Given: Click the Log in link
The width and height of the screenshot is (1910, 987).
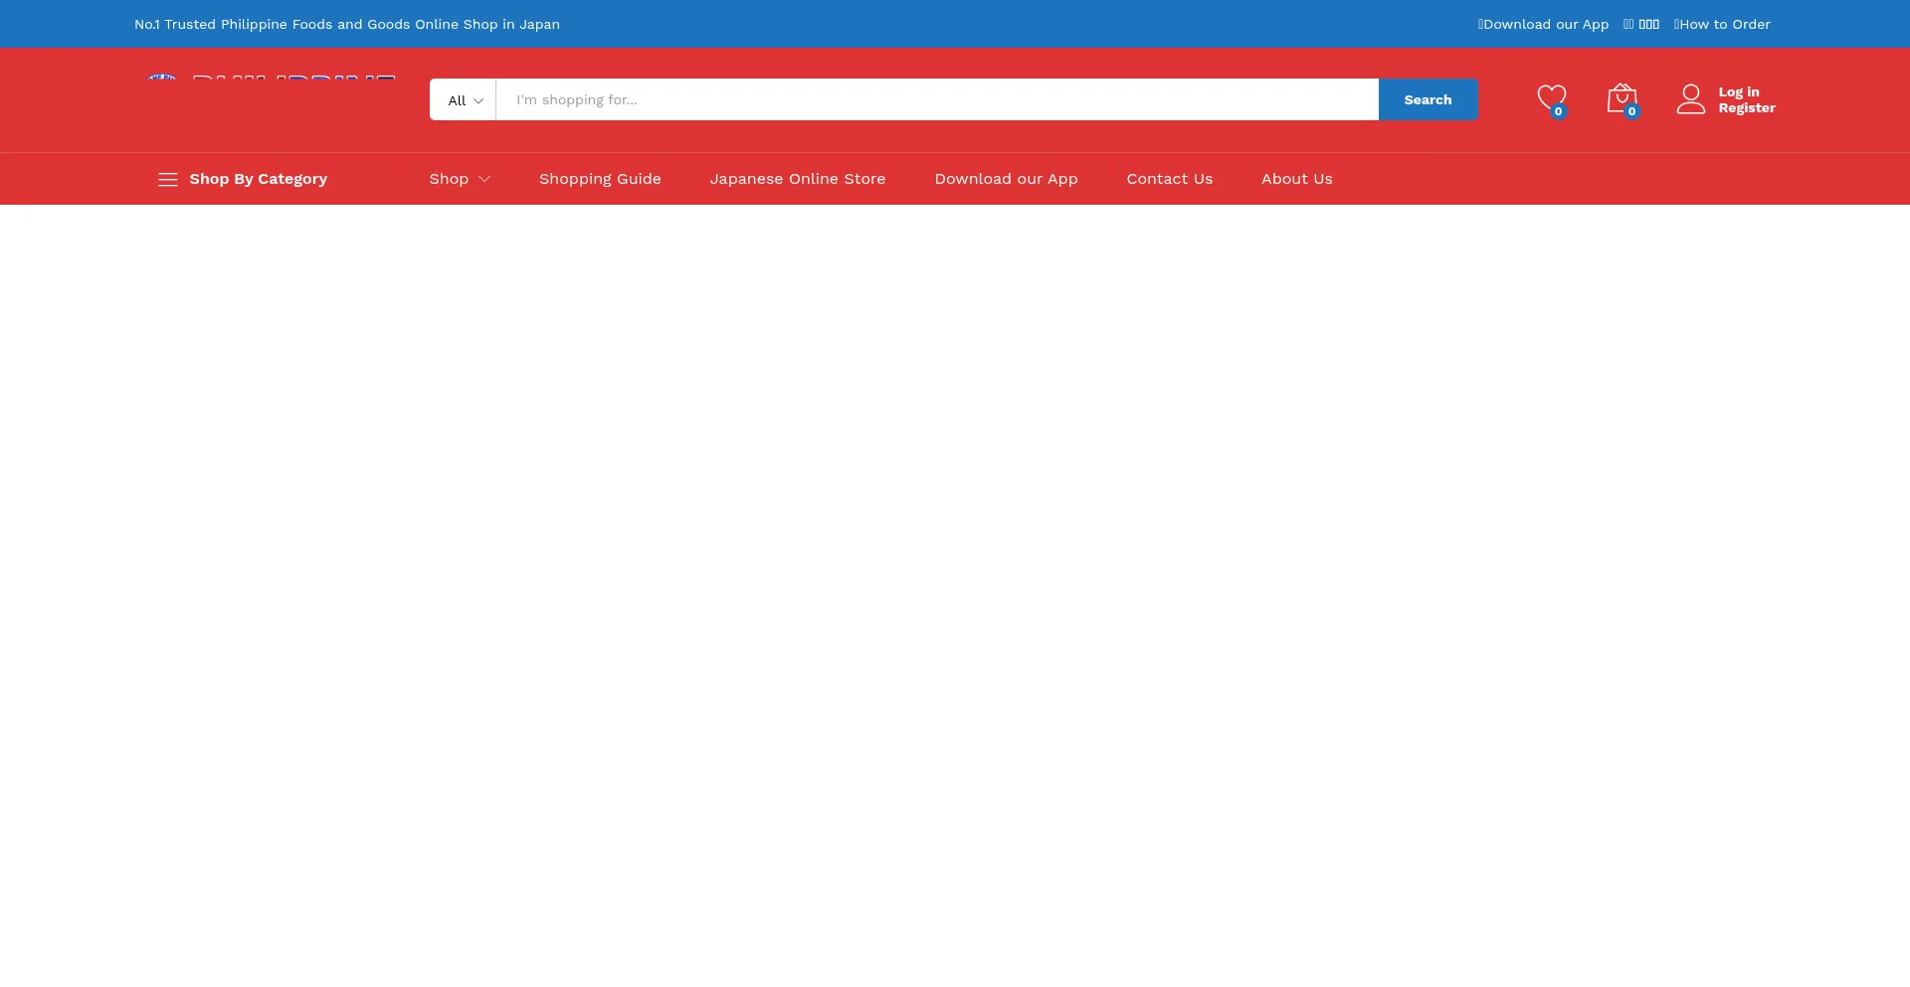Looking at the screenshot, I should (1738, 91).
